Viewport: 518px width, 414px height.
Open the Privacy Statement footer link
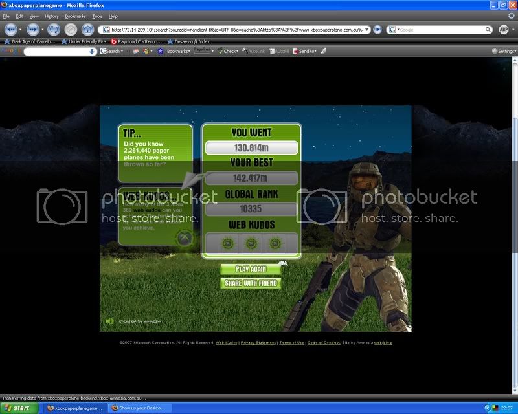[x=258, y=343]
